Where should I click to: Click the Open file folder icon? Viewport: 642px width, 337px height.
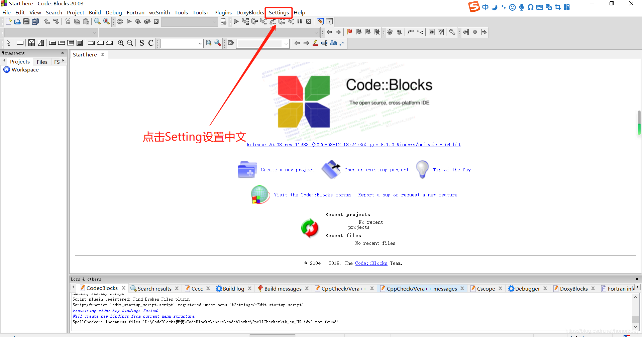click(x=17, y=22)
